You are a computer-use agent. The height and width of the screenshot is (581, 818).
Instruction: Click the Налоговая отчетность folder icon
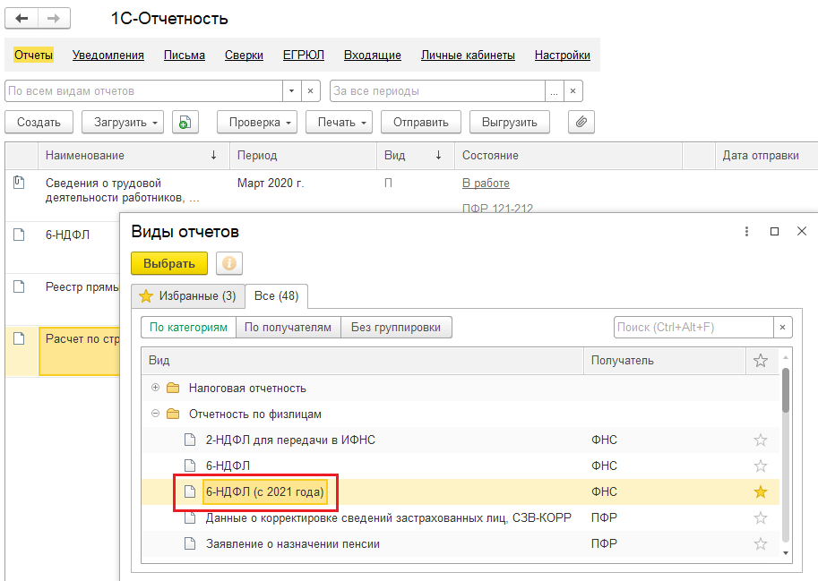point(173,389)
